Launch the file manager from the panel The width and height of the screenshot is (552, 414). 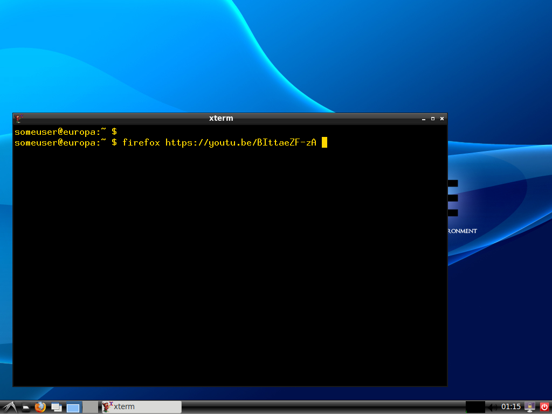click(x=25, y=408)
